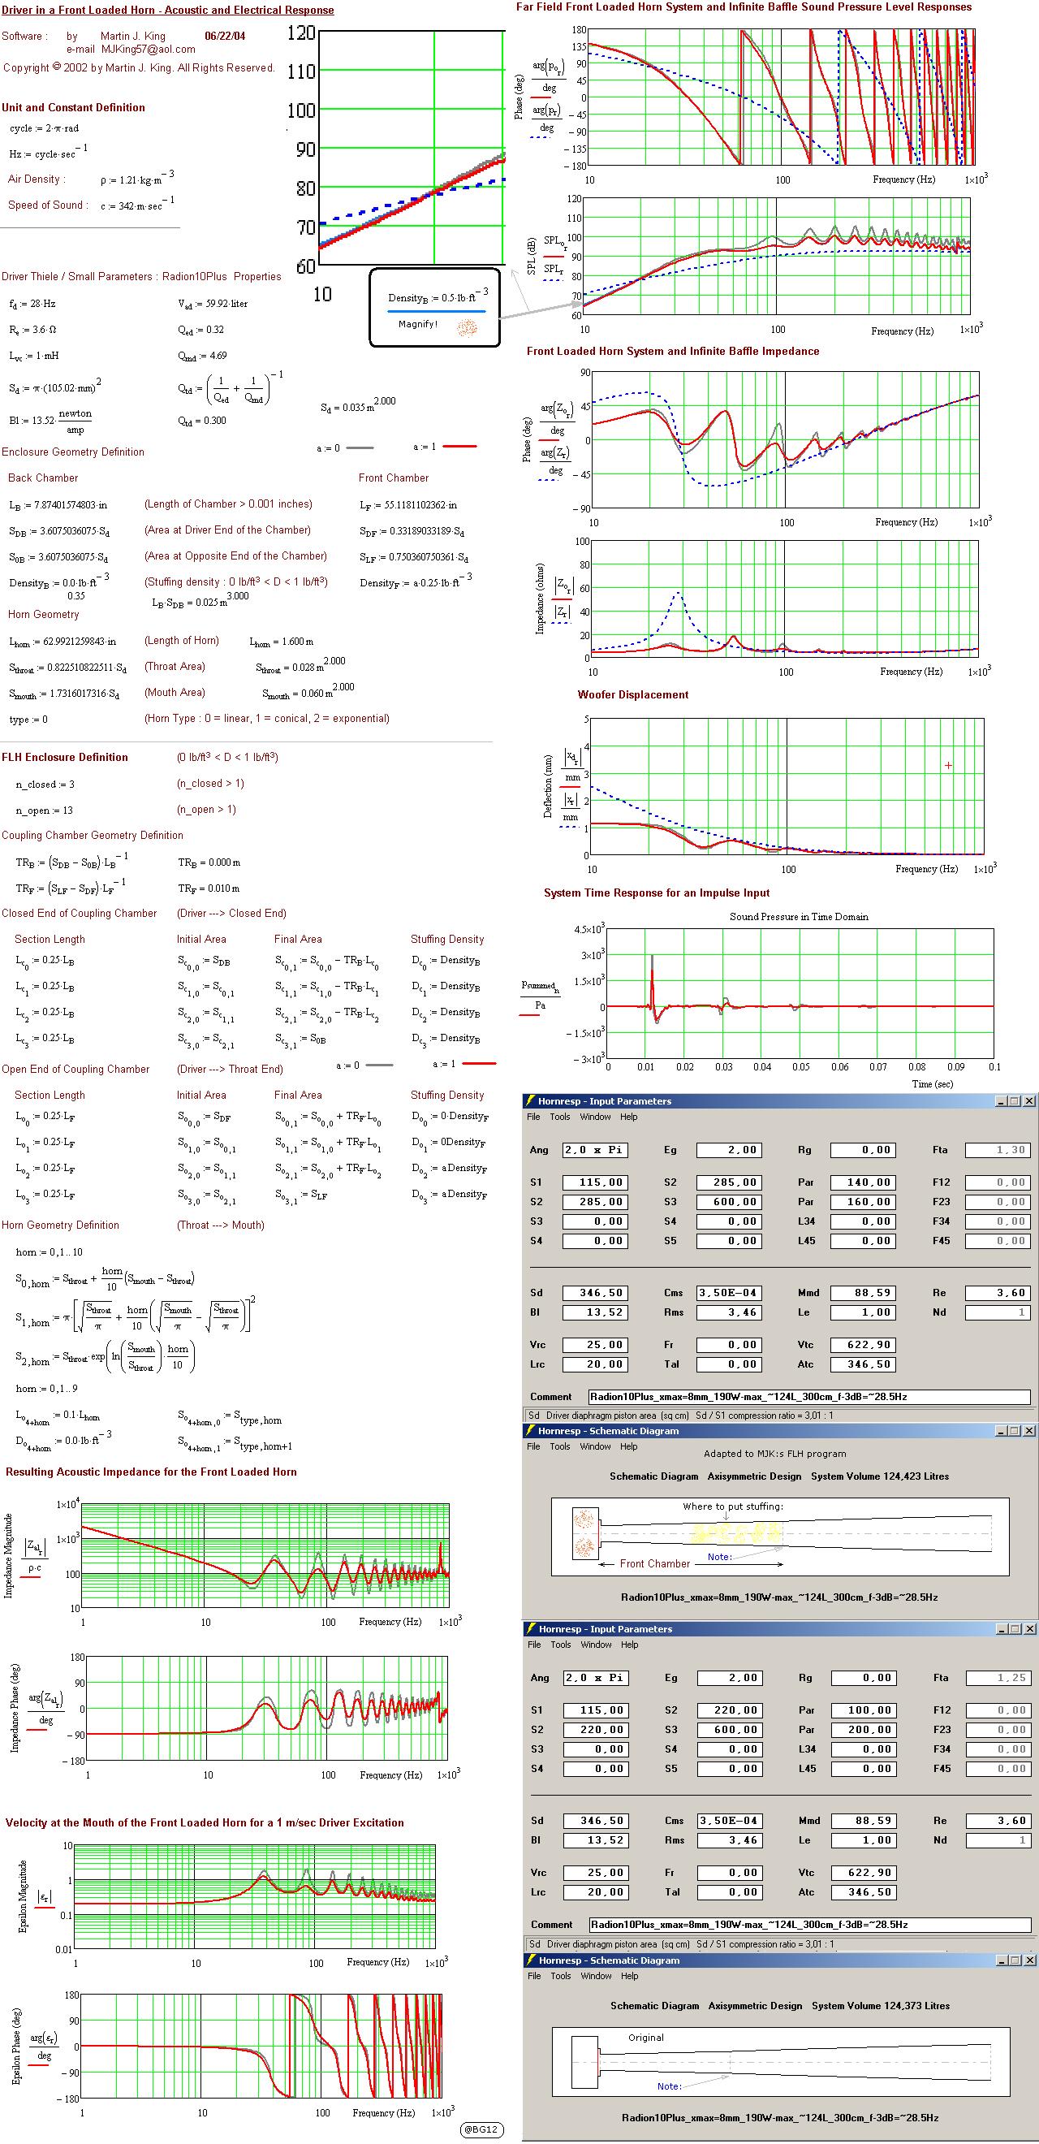Click Lrc field 20,00 in window with Fta 1,25
Image resolution: width=1039 pixels, height=2144 pixels.
pos(596,1891)
